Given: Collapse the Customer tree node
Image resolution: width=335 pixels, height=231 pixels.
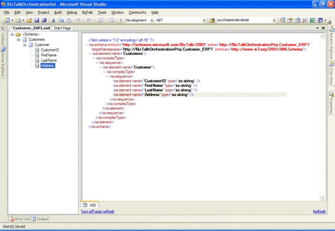Looking at the screenshot, I should point(25,45).
